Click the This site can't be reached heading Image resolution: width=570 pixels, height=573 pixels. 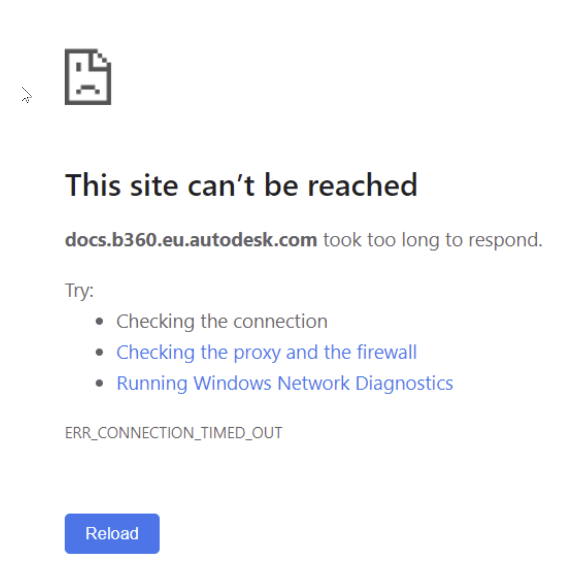point(241,185)
